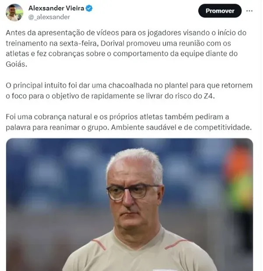The height and width of the screenshot is (271, 263).
Task: Click the word 'Dorival' in the tweet
Action: pos(112,43)
